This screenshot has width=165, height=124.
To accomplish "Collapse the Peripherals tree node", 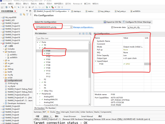I will pyautogui.click(x=38, y=94).
